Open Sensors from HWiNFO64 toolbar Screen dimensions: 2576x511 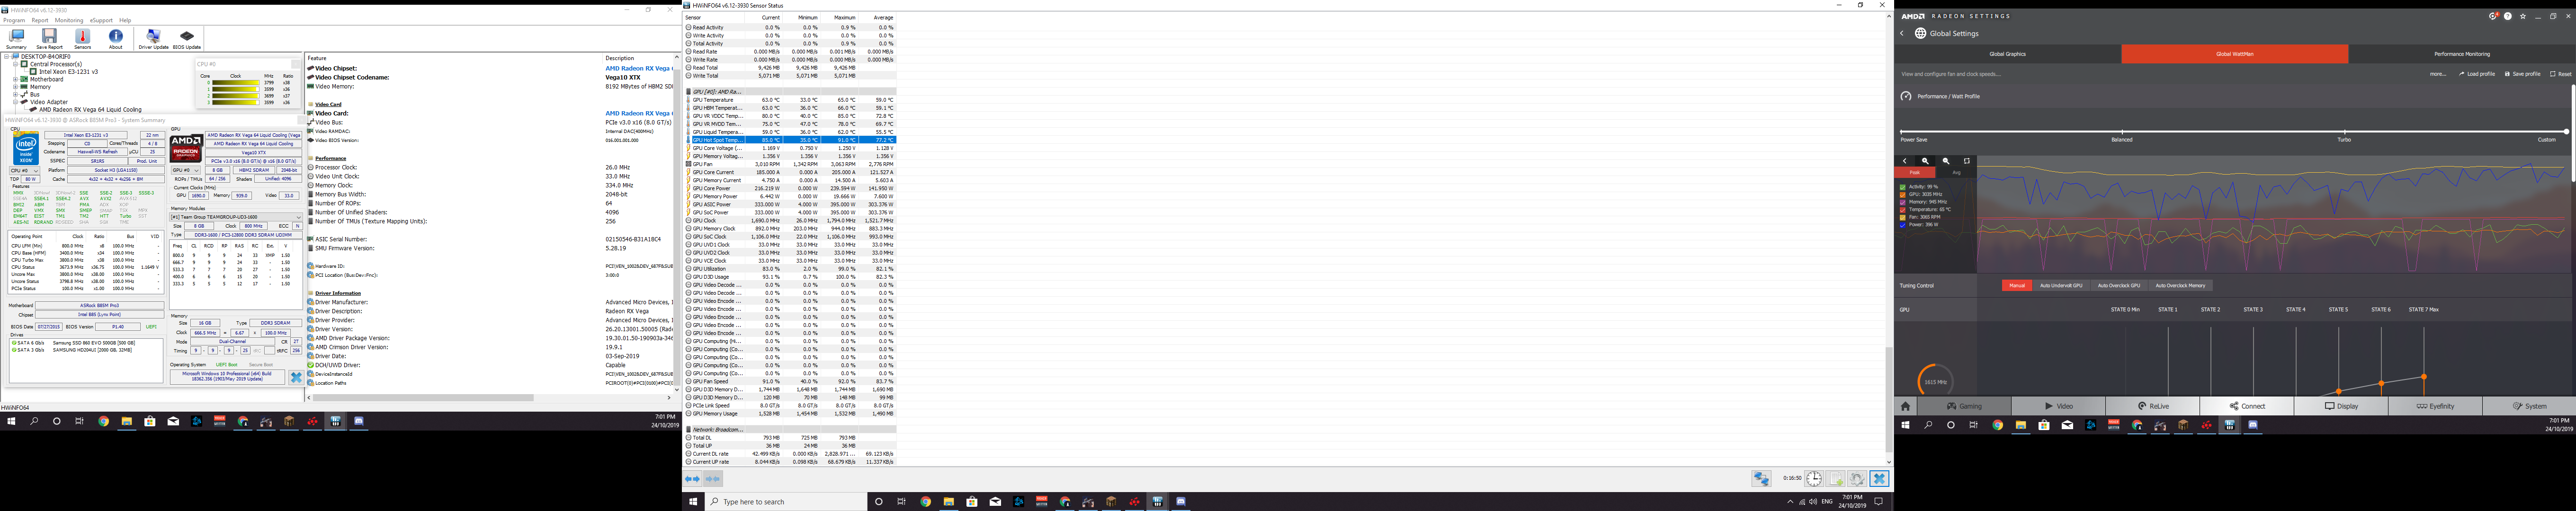(83, 39)
